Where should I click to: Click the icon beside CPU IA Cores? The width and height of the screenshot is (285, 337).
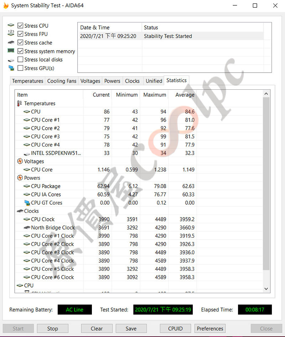(27, 194)
